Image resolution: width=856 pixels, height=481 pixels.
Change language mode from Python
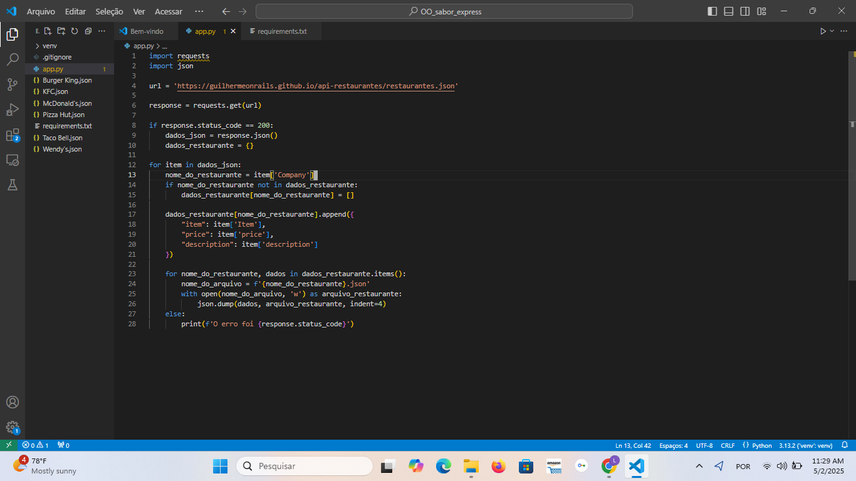click(x=762, y=445)
